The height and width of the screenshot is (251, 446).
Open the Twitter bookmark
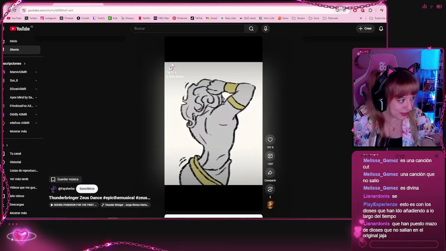tap(31, 18)
